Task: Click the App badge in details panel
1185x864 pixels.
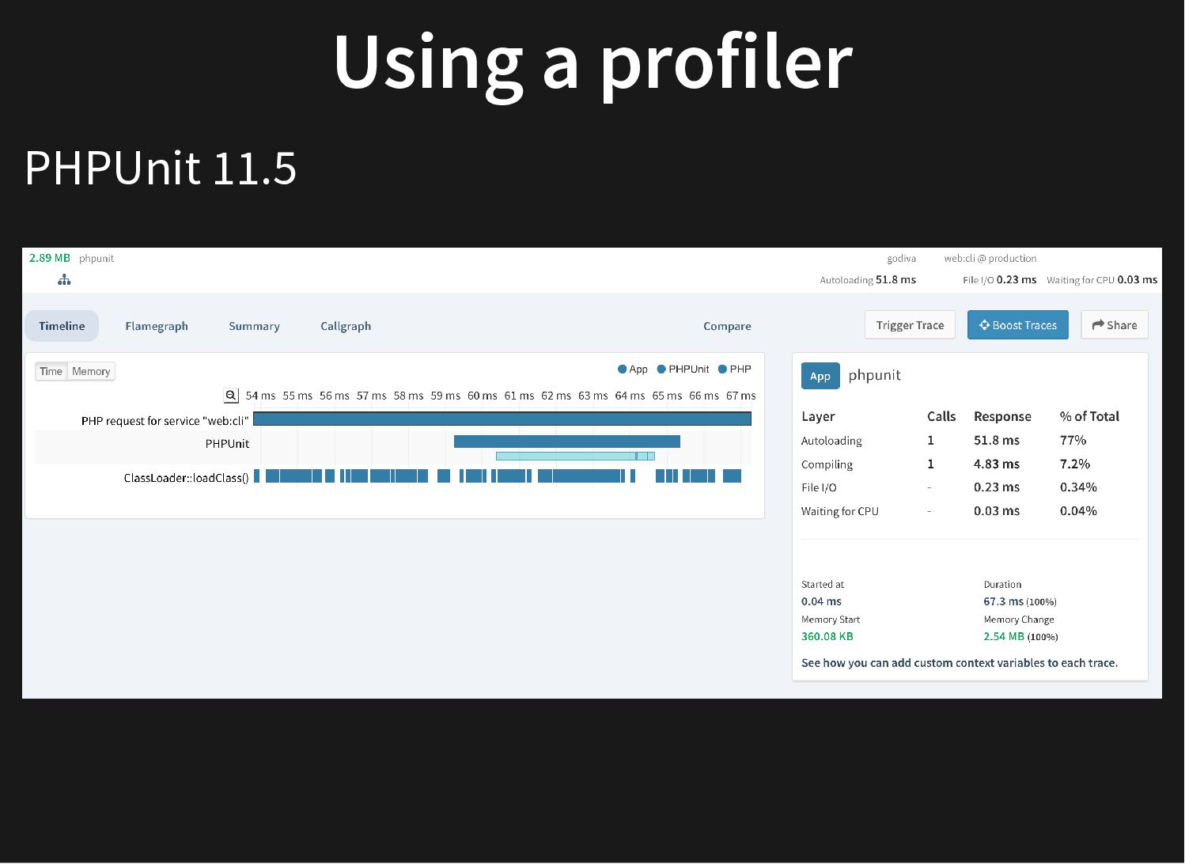Action: 820,376
